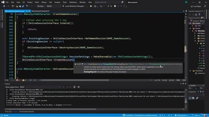The image size is (209, 117).
Task: Click the wrench Property Pages icon
Action: 197,98
